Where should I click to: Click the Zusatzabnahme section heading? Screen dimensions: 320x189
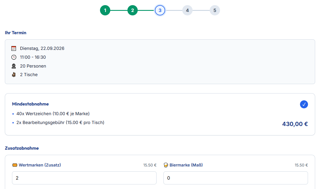[x=22, y=148]
